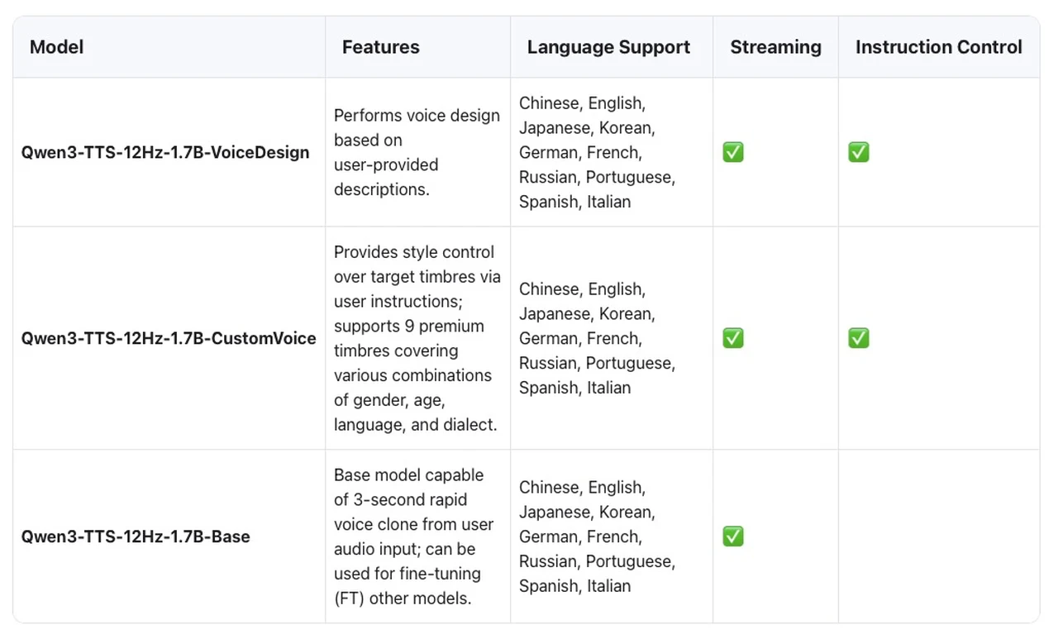Click the language list in VoiceDesign row
1058x639 pixels.
pyautogui.click(x=597, y=152)
